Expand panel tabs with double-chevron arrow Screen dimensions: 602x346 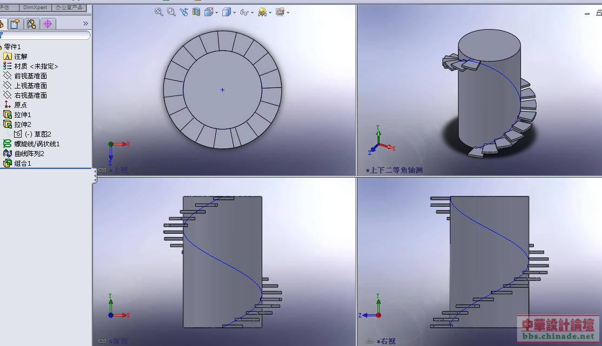85,24
